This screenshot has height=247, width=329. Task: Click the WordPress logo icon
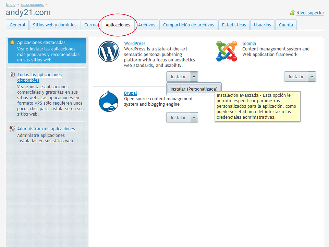pyautogui.click(x=109, y=51)
